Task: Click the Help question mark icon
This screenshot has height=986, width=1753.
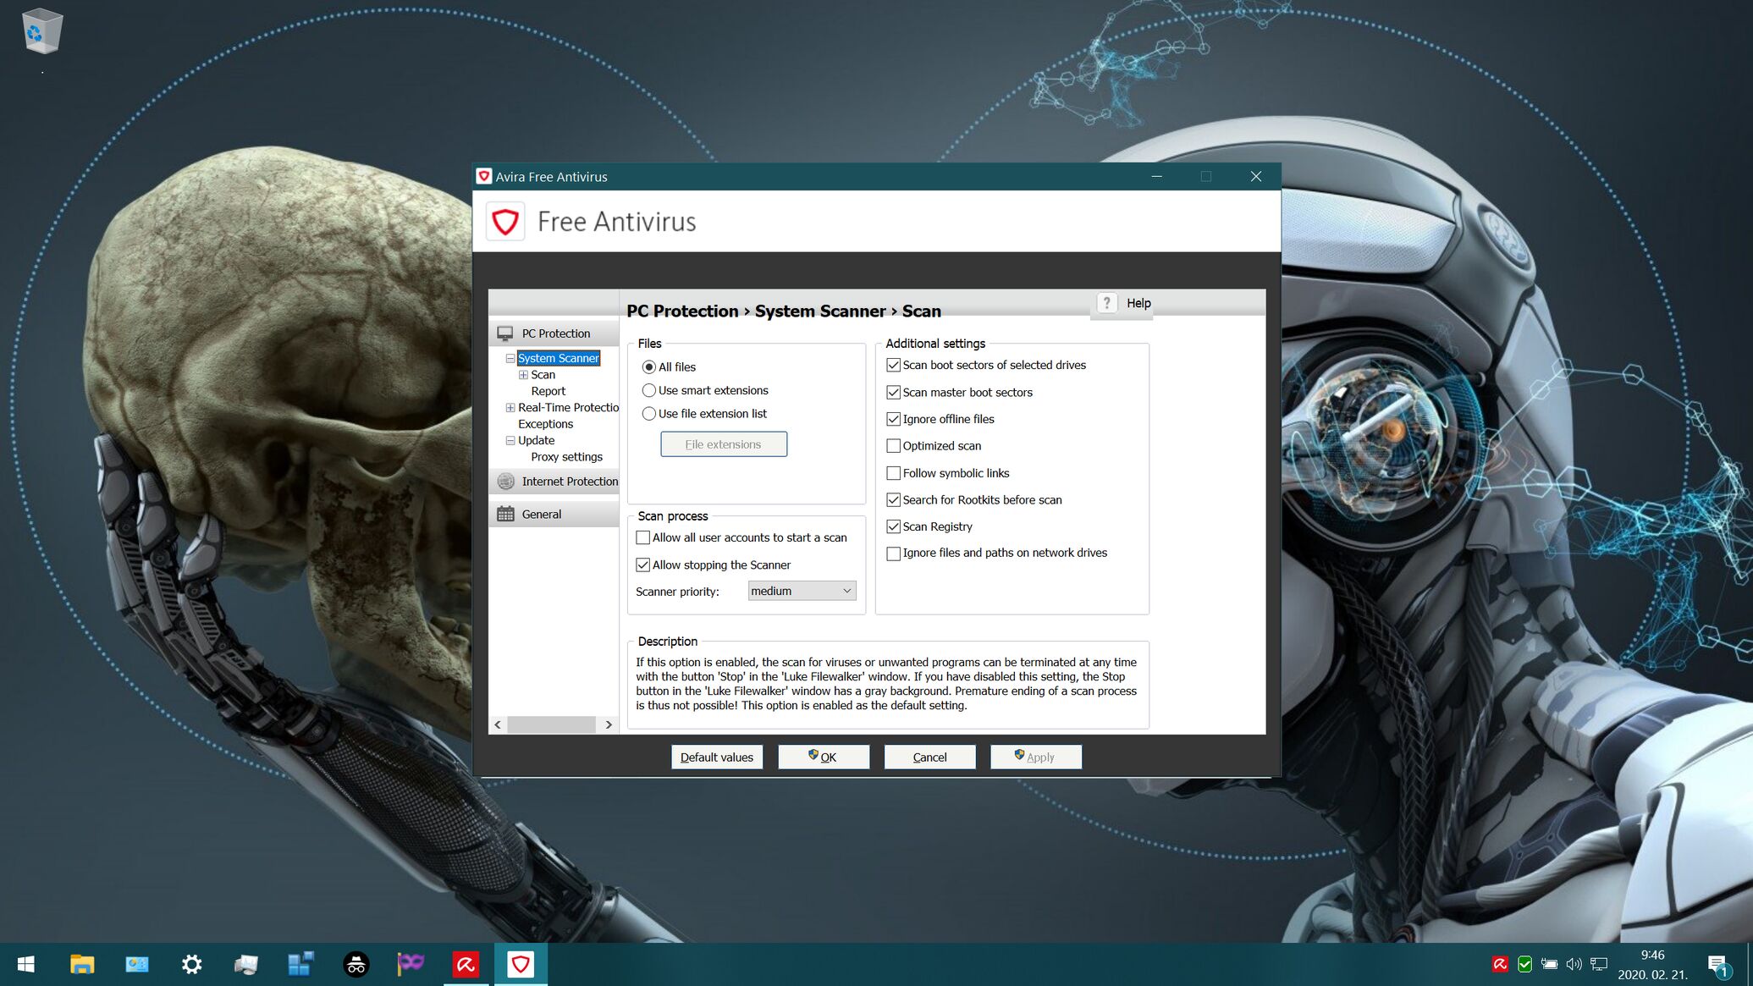Action: tap(1106, 303)
